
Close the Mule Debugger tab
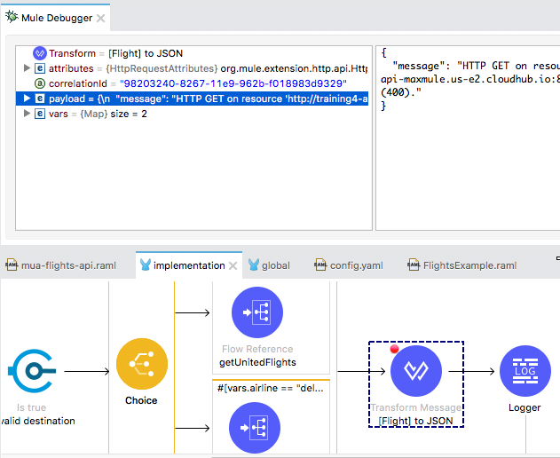click(x=101, y=18)
